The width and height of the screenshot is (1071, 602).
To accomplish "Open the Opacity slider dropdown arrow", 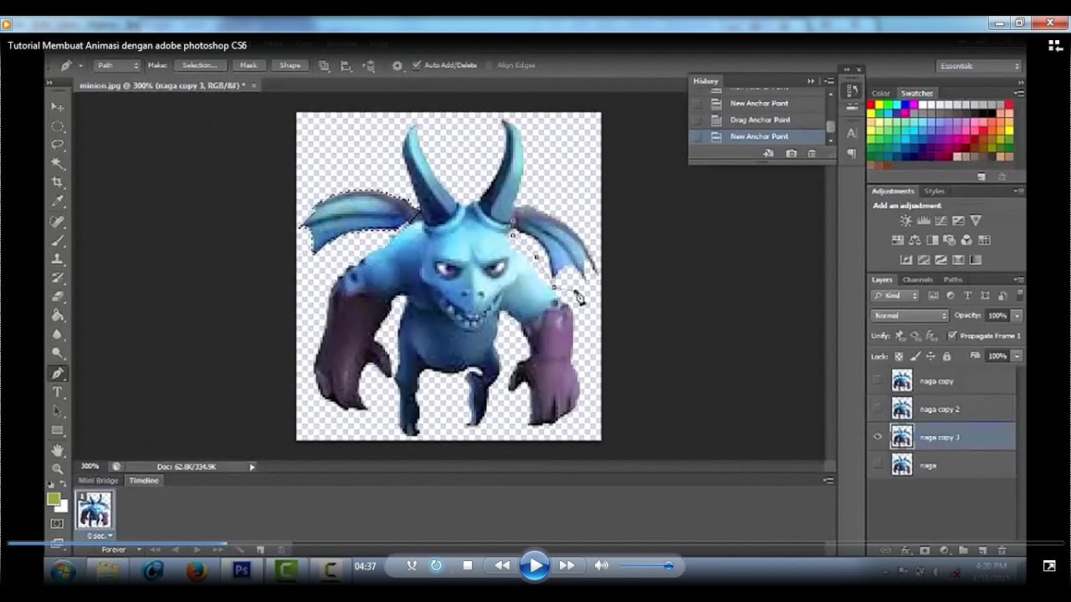I will click(x=1017, y=316).
